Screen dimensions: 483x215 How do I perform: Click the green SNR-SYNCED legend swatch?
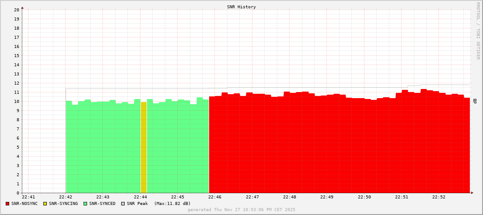point(85,204)
